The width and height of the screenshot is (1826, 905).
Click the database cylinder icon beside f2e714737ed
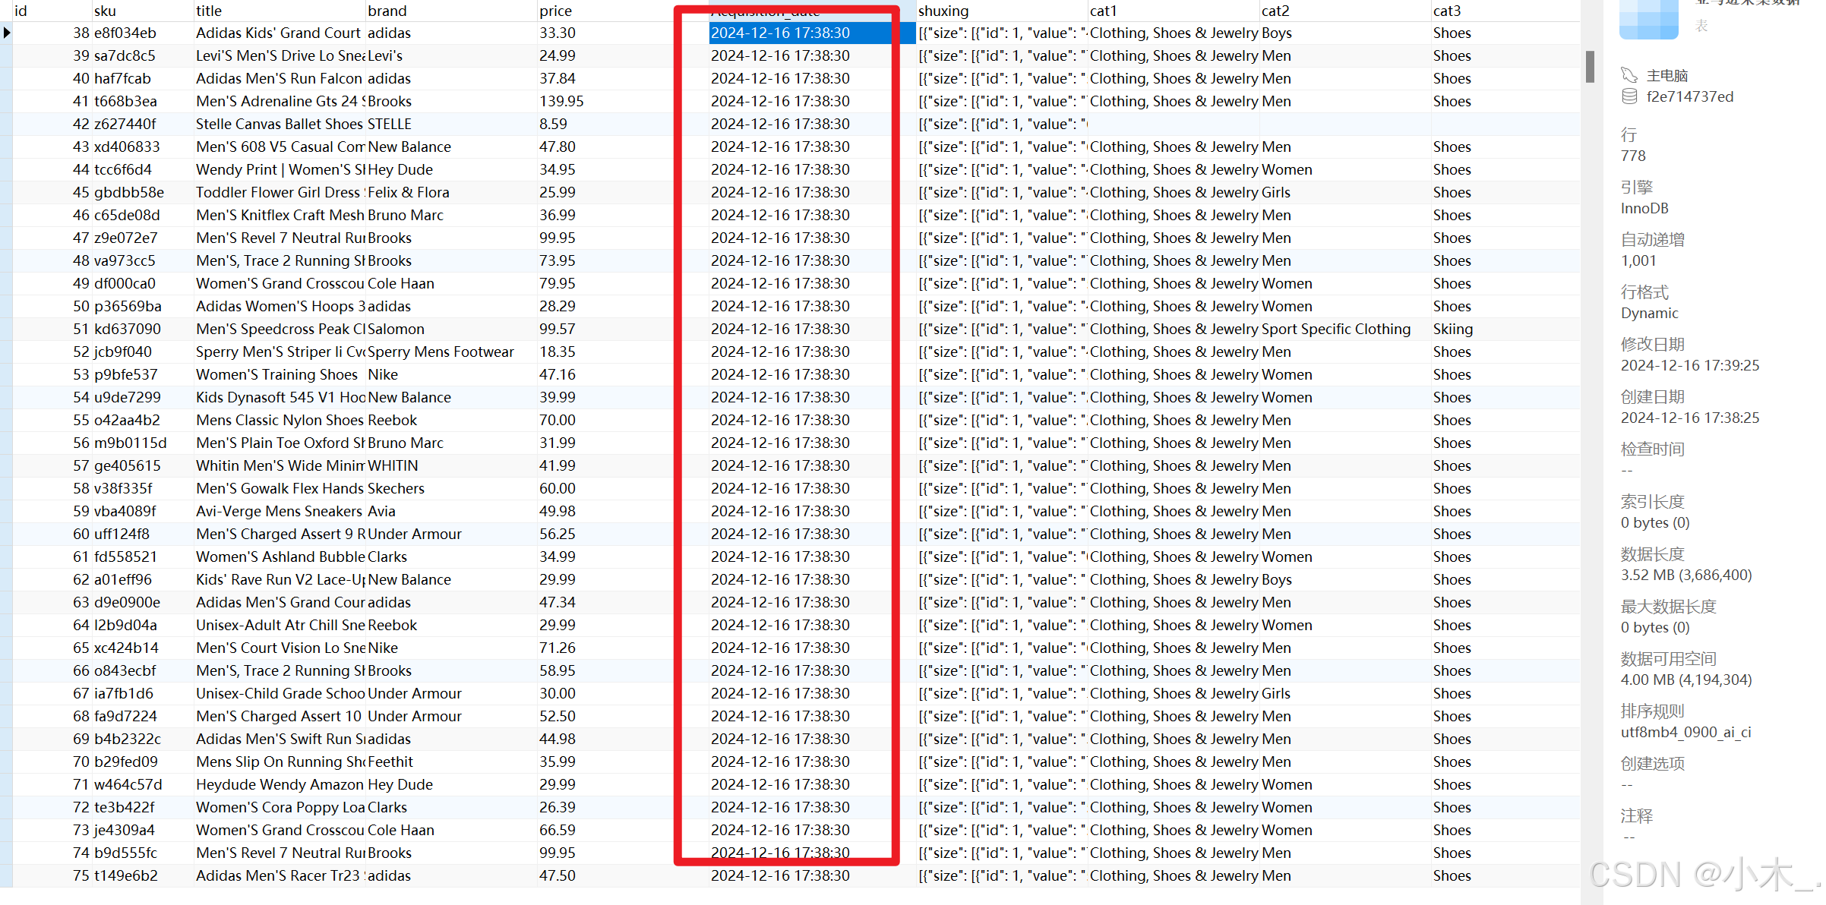click(x=1629, y=96)
